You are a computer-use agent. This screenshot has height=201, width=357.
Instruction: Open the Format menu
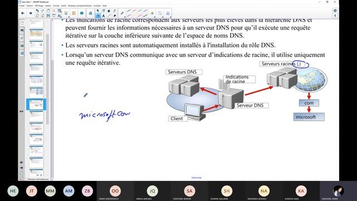tap(56, 6)
